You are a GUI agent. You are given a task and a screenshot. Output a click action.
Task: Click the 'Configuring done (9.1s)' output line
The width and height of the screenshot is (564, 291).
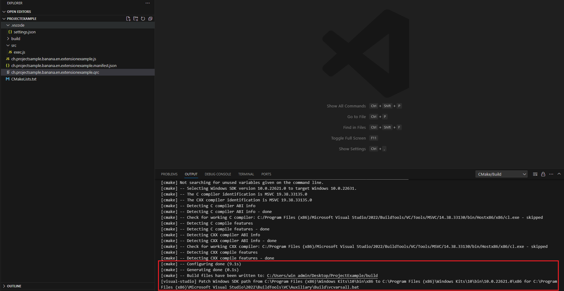pyautogui.click(x=201, y=264)
